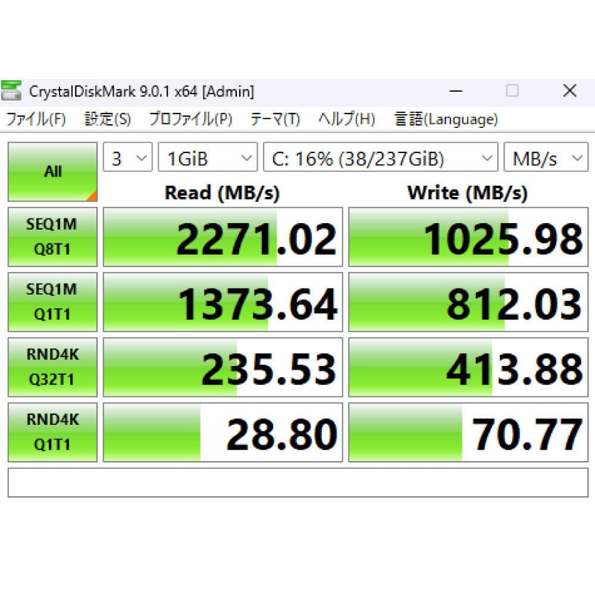The image size is (595, 595).
Task: Run the RND4K Q32T1 benchmark
Action: (52, 367)
